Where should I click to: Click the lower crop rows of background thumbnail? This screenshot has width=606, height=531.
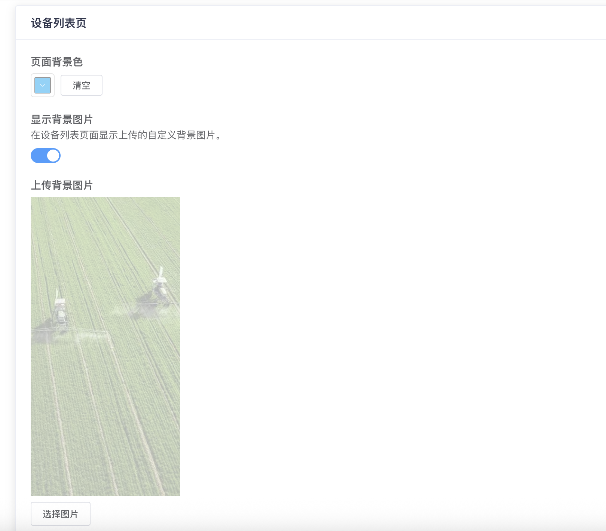click(105, 430)
